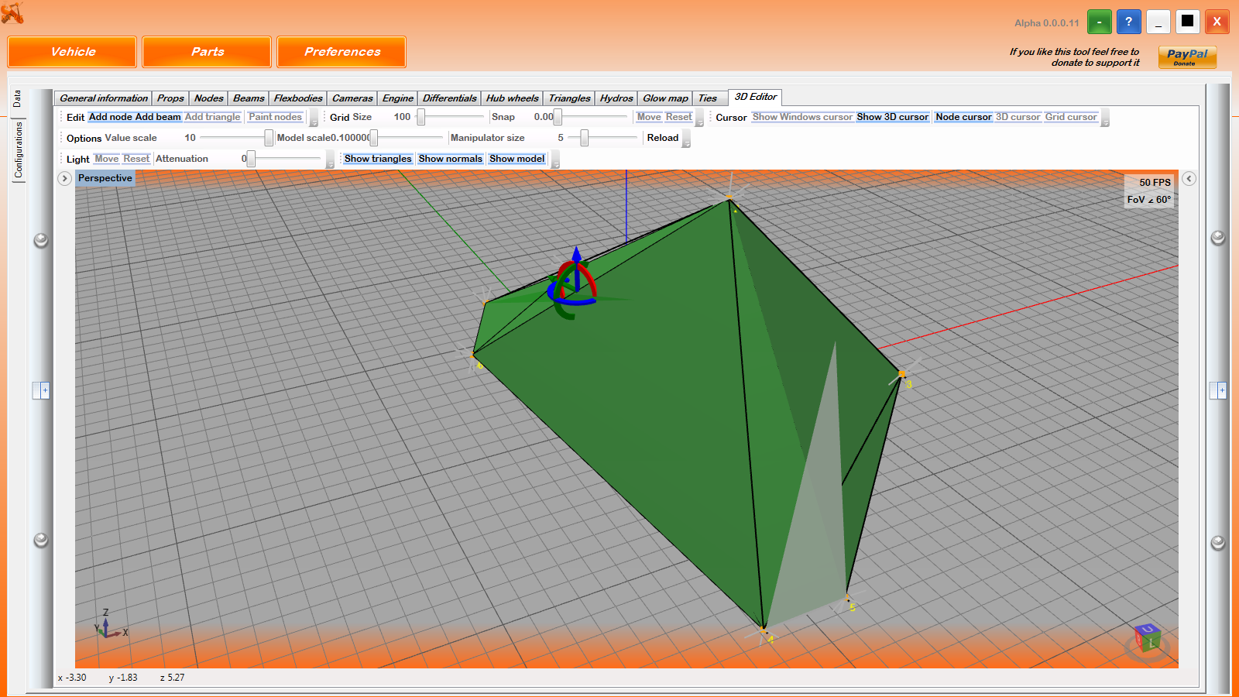Toggle Add node edit mode
The image size is (1239, 697).
111,117
